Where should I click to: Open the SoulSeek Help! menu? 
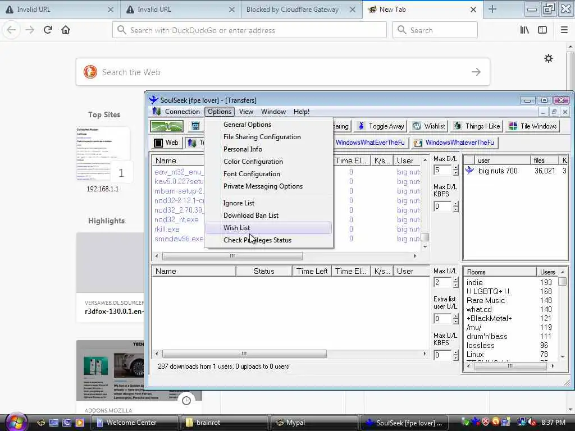(x=302, y=112)
